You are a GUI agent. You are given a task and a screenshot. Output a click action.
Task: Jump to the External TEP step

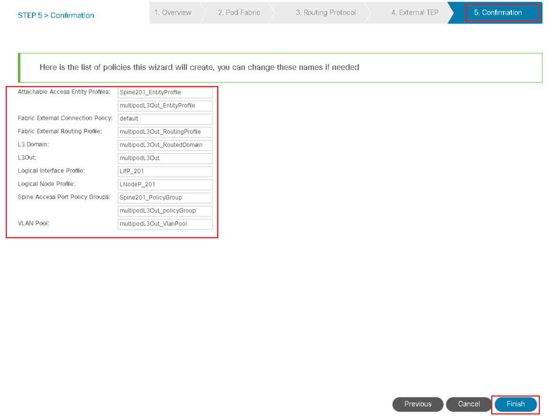click(415, 13)
